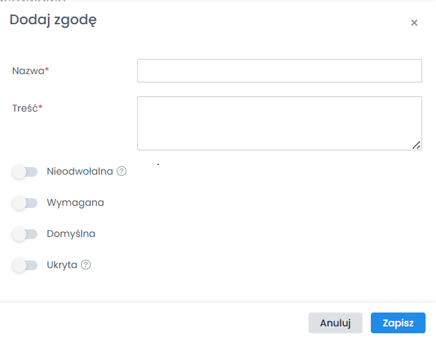The image size is (436, 343).
Task: Click the Treść field label
Action: (x=25, y=108)
